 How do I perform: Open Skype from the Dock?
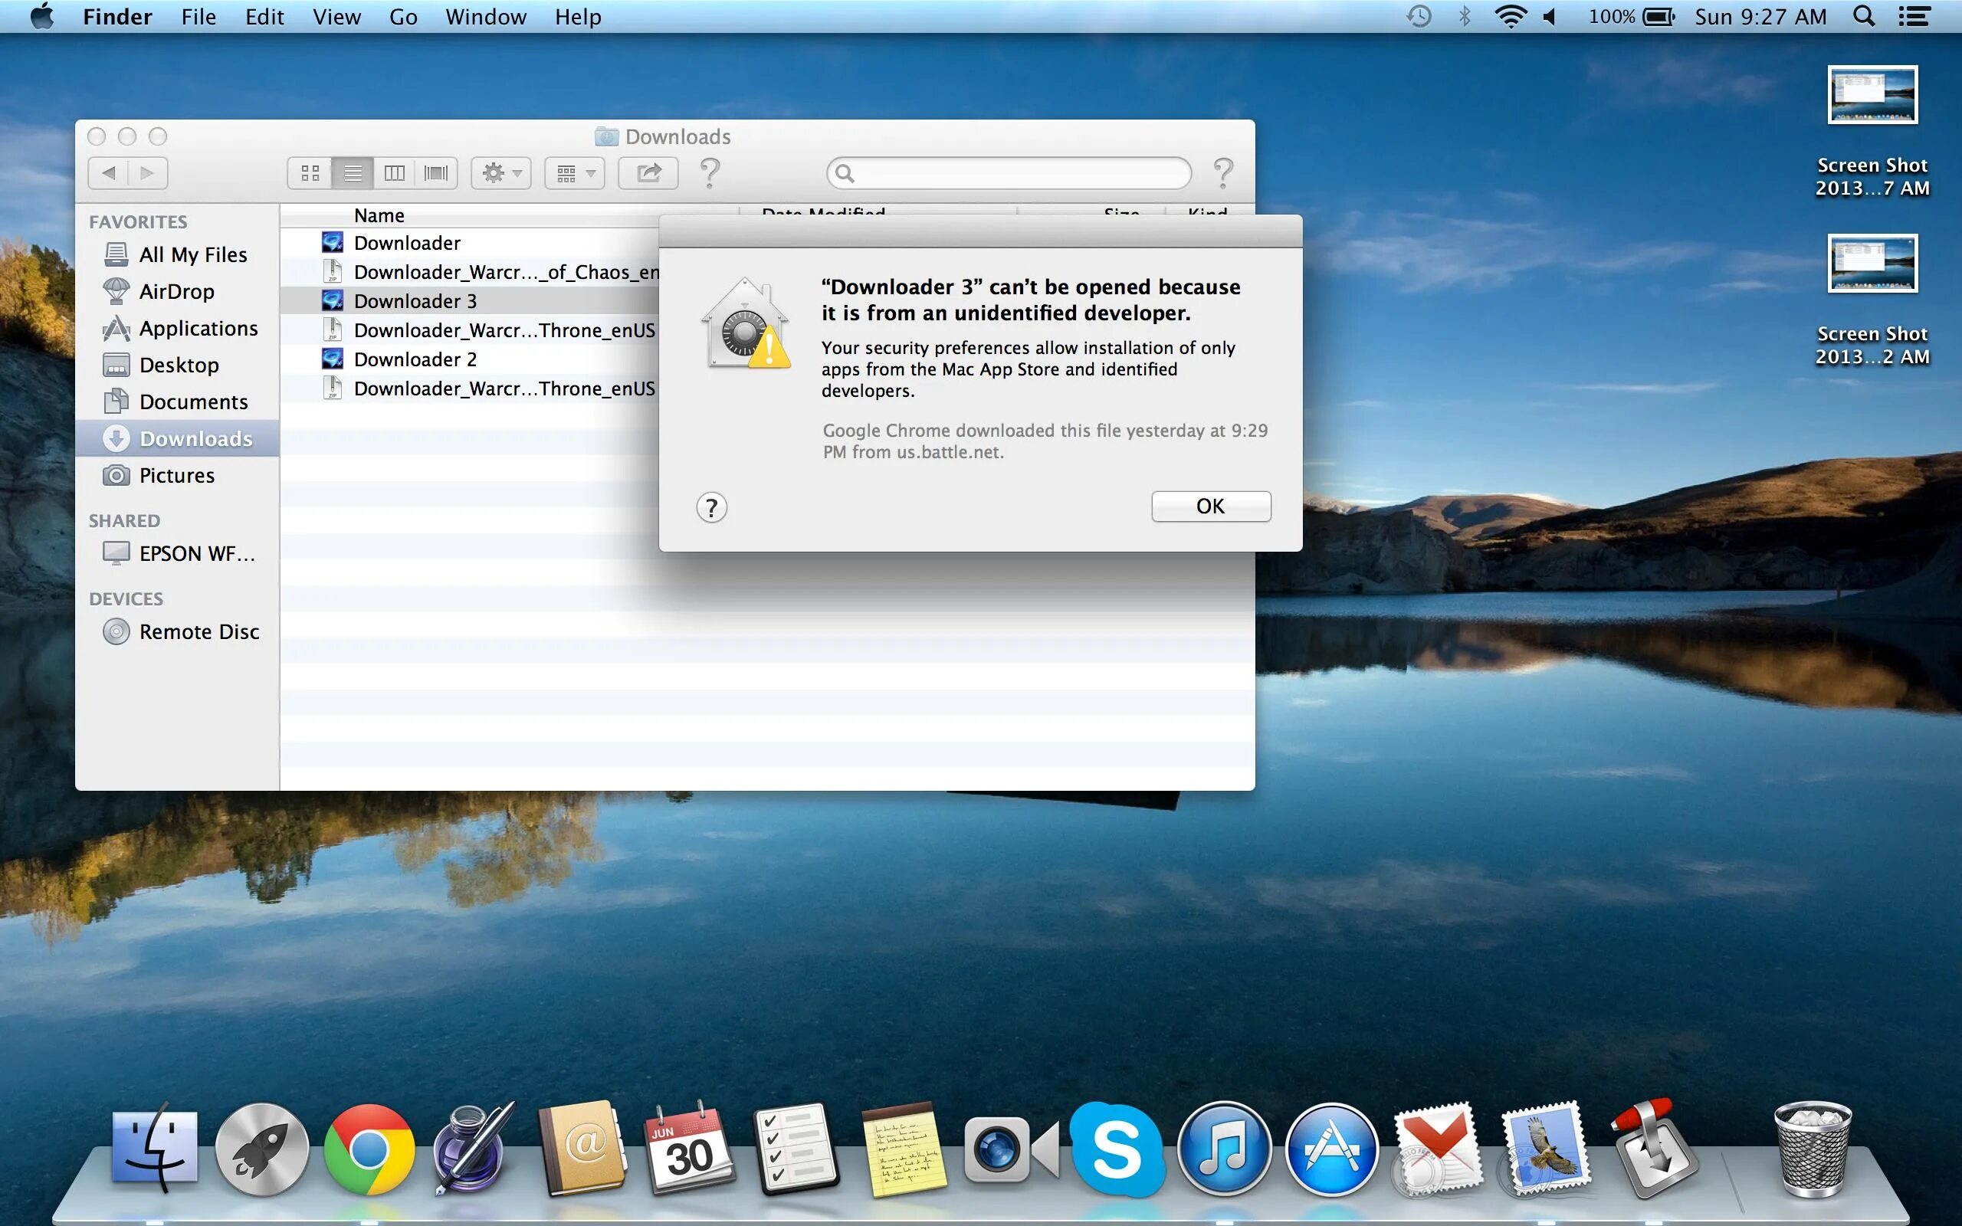1117,1150
